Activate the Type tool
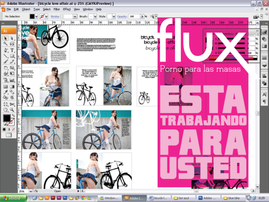 12,50
